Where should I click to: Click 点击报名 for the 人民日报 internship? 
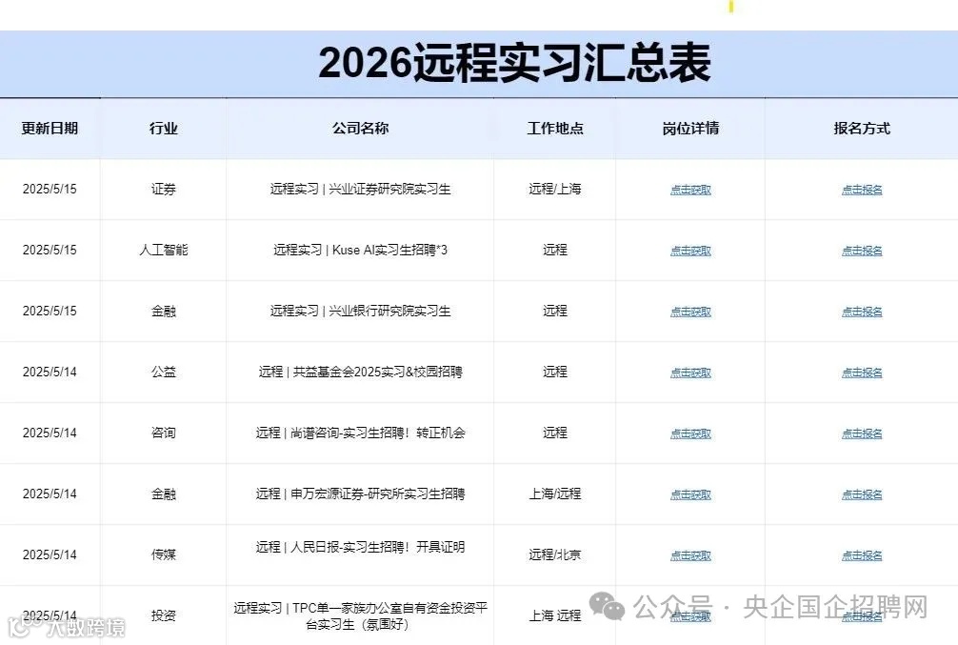[861, 554]
